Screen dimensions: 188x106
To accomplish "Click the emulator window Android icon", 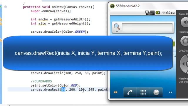I will click(x=112, y=6).
